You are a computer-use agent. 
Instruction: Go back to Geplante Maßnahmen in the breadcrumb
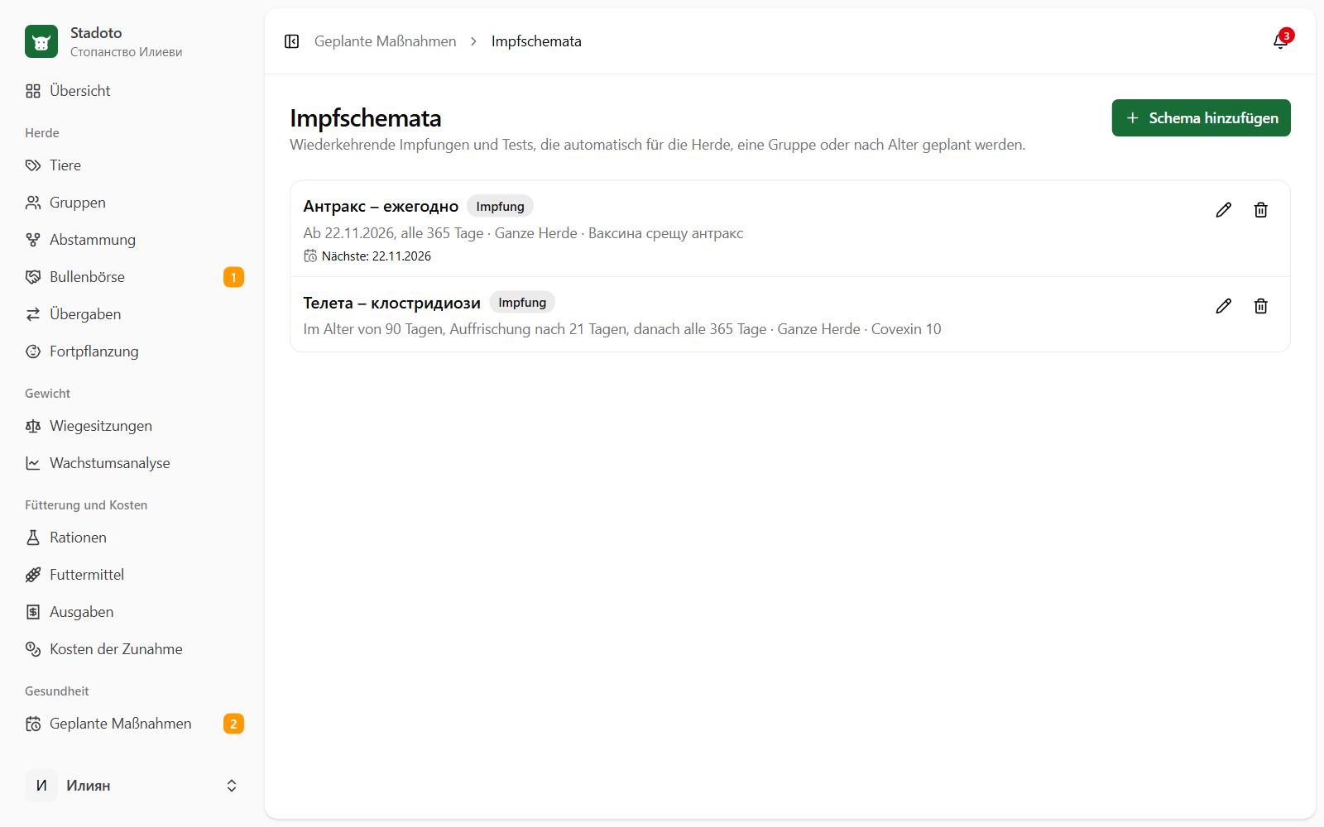(385, 41)
